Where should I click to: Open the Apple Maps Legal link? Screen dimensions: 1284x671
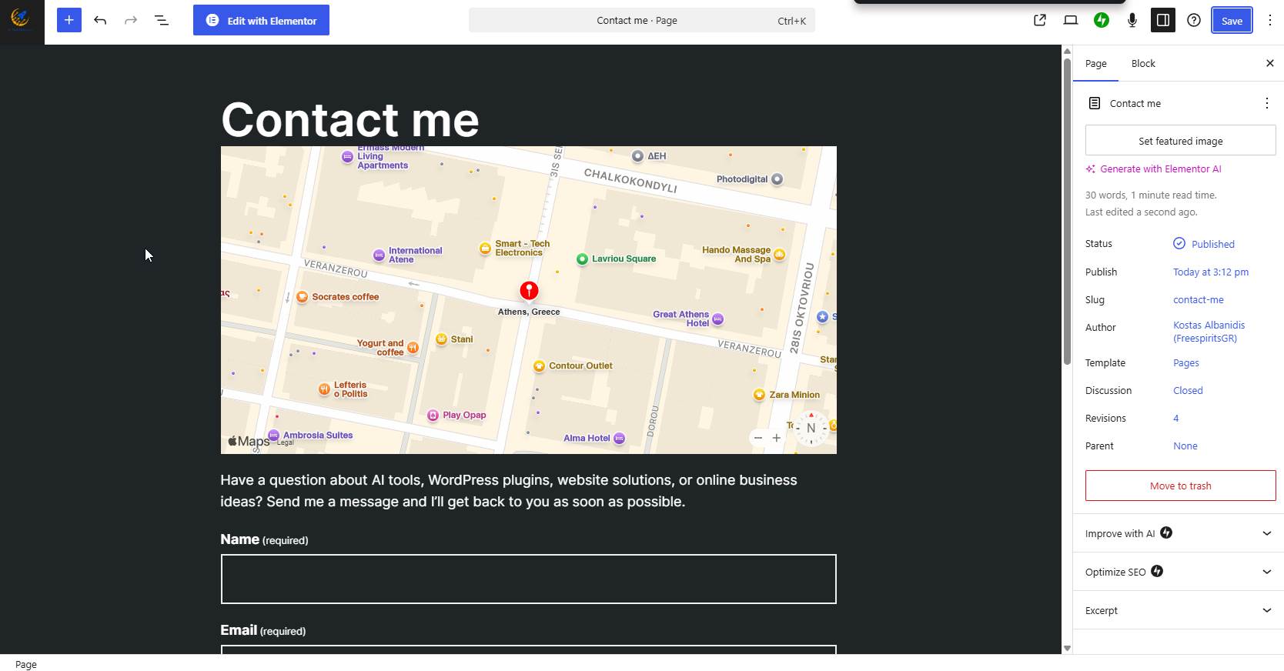click(286, 442)
